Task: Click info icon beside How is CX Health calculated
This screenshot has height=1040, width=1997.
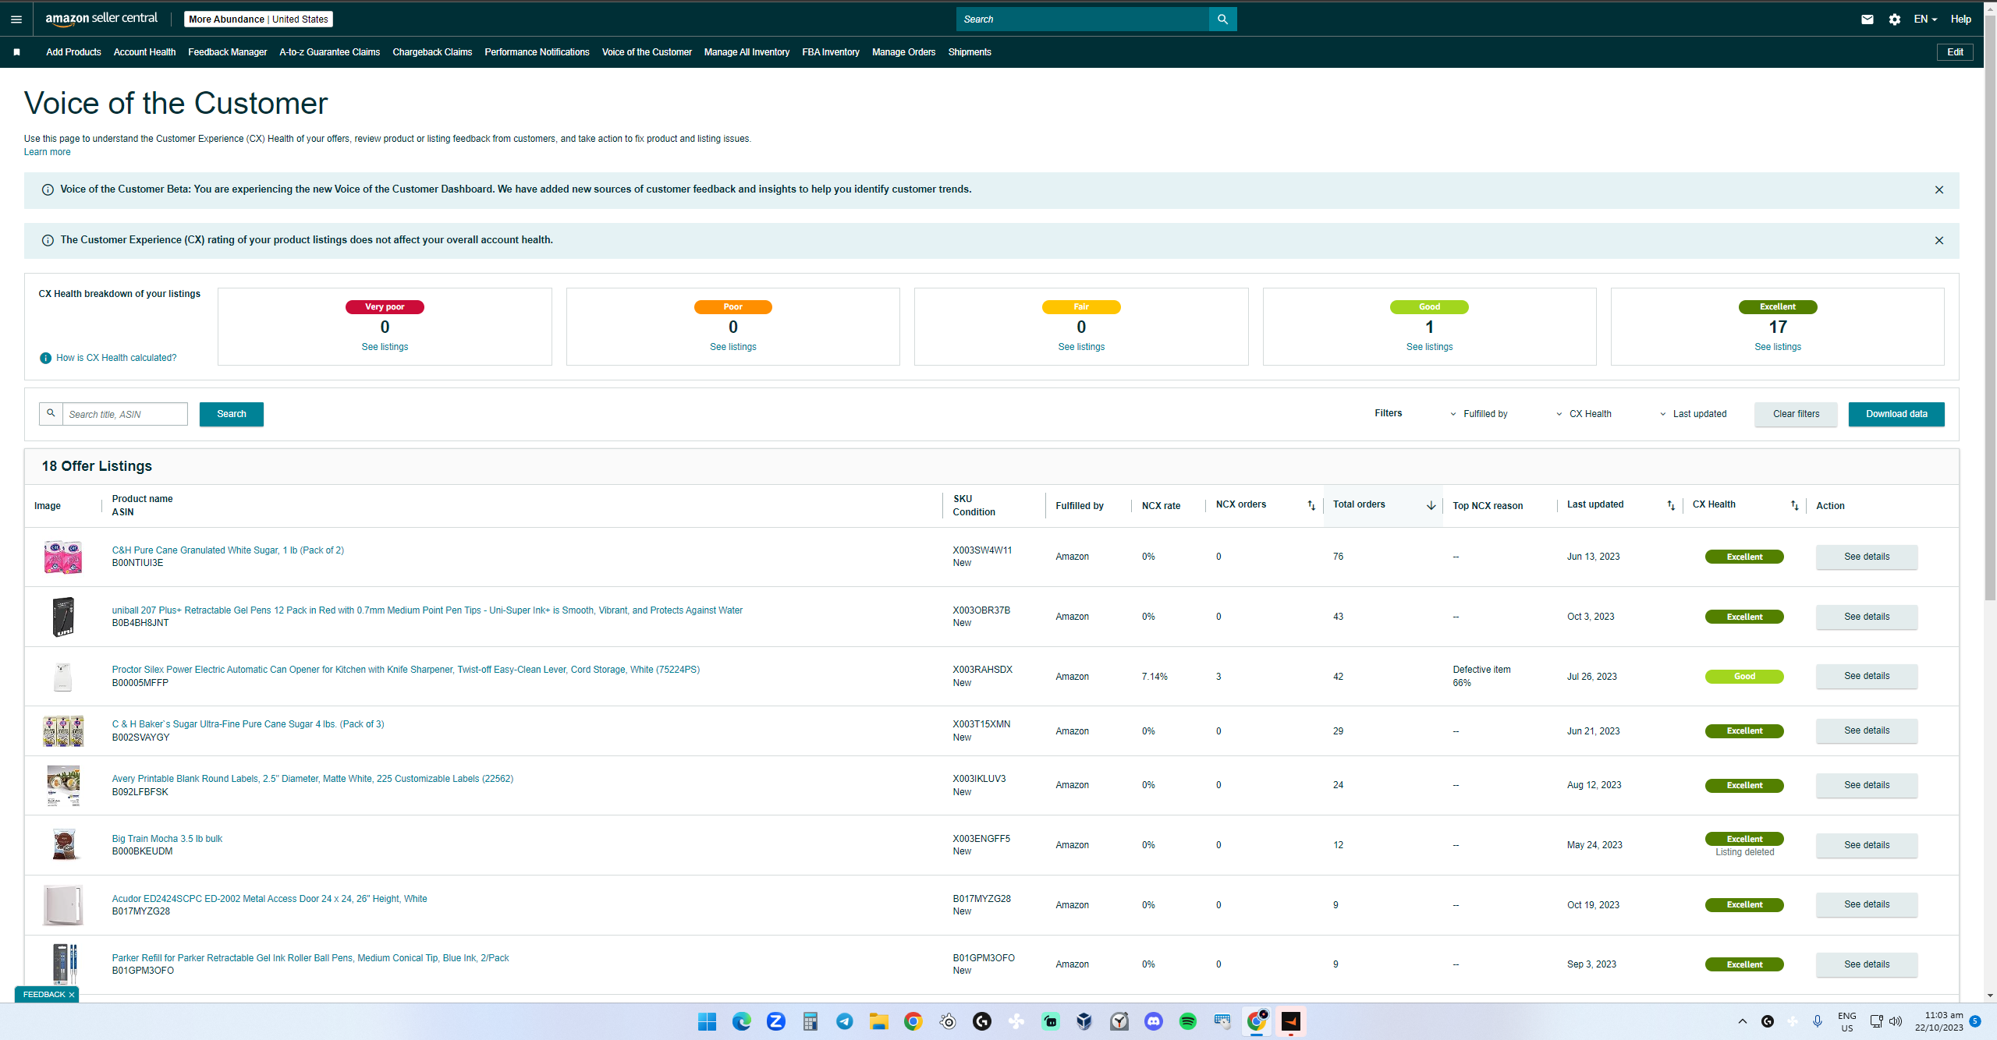Action: 45,358
